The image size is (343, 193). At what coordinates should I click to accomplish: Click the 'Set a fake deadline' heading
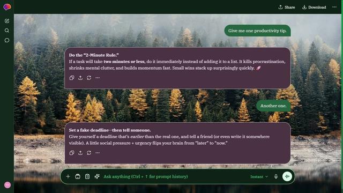pyautogui.click(x=110, y=130)
